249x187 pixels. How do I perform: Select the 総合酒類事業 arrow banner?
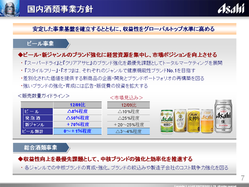click(41, 148)
